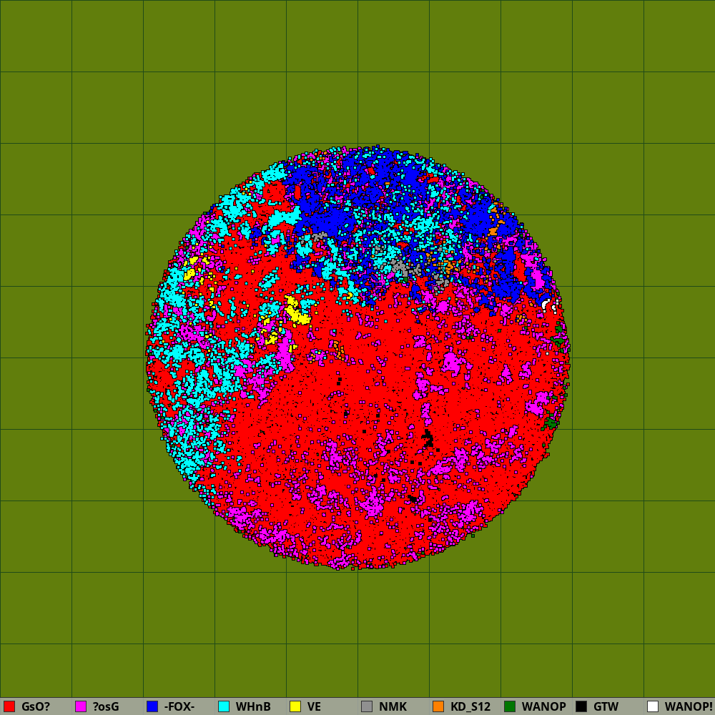Click the yellow VE legend swatch
This screenshot has height=715, width=715.
(295, 706)
